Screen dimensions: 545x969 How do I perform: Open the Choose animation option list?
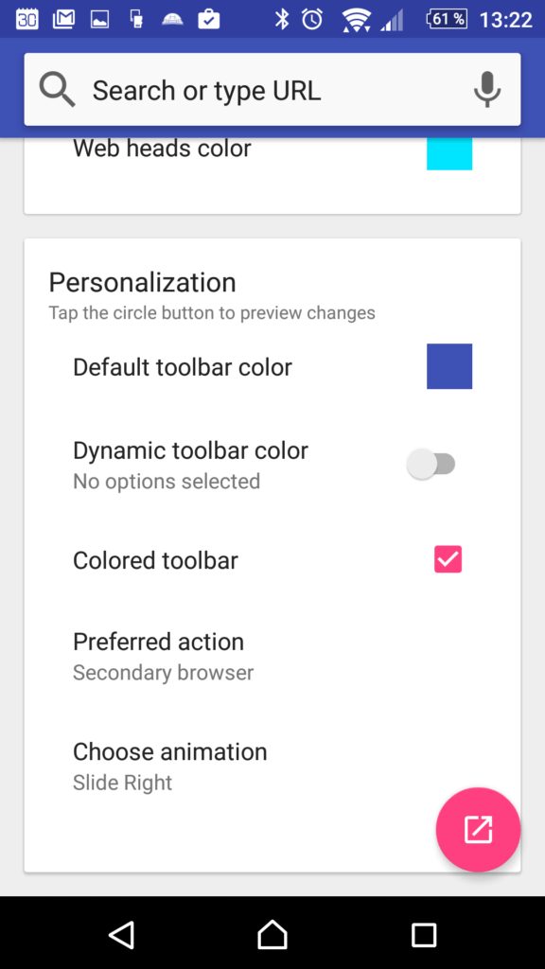coord(272,766)
